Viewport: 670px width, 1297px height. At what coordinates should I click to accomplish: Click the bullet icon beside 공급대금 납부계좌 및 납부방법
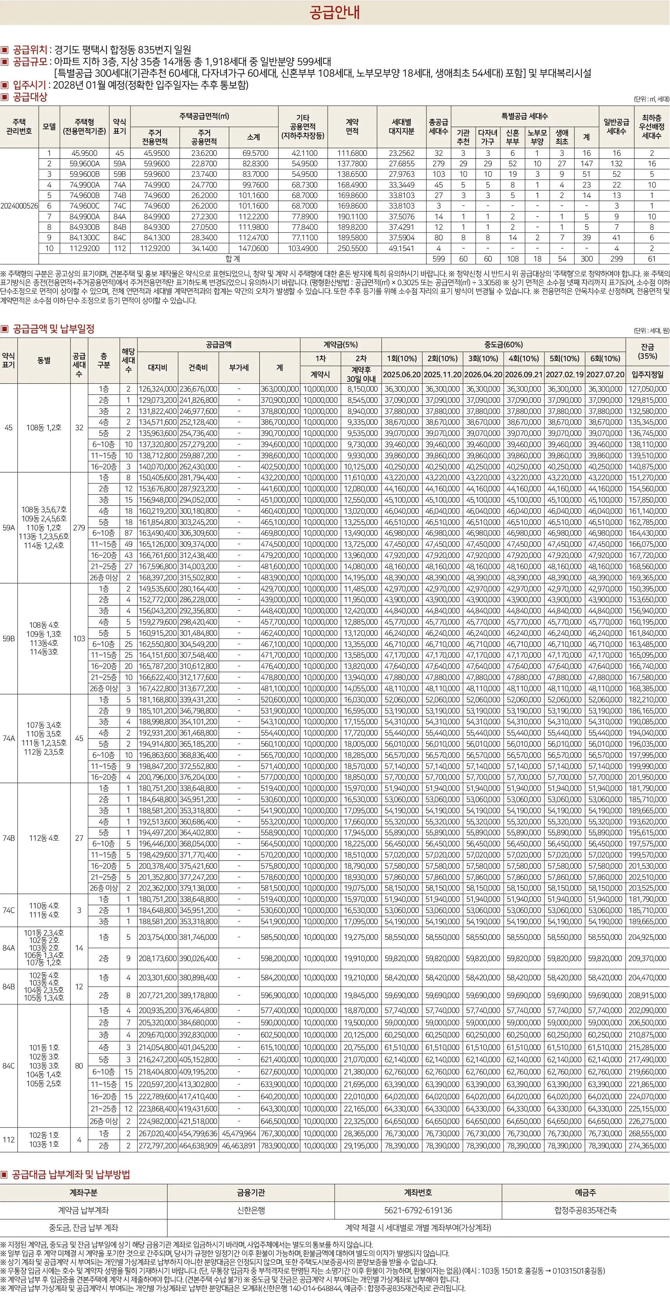pyautogui.click(x=5, y=1175)
